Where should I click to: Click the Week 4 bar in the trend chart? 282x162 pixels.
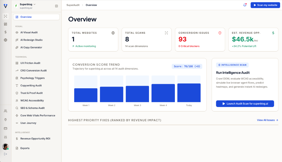pyautogui.click(x=163, y=93)
